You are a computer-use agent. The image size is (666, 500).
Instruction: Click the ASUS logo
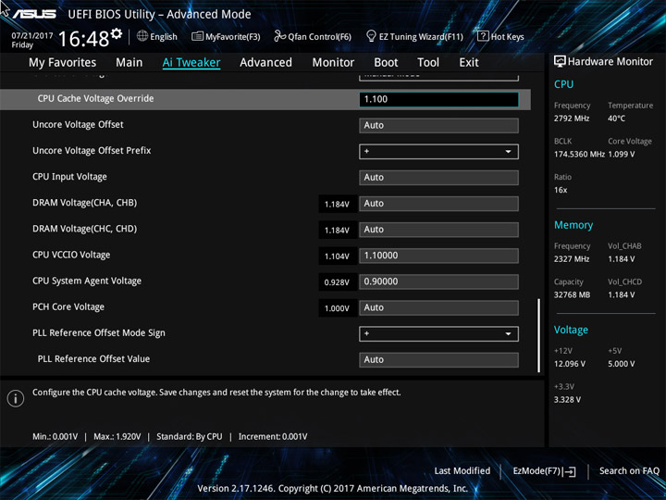point(34,14)
